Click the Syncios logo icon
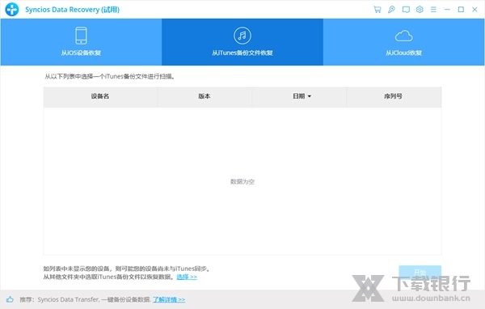 click(12, 9)
